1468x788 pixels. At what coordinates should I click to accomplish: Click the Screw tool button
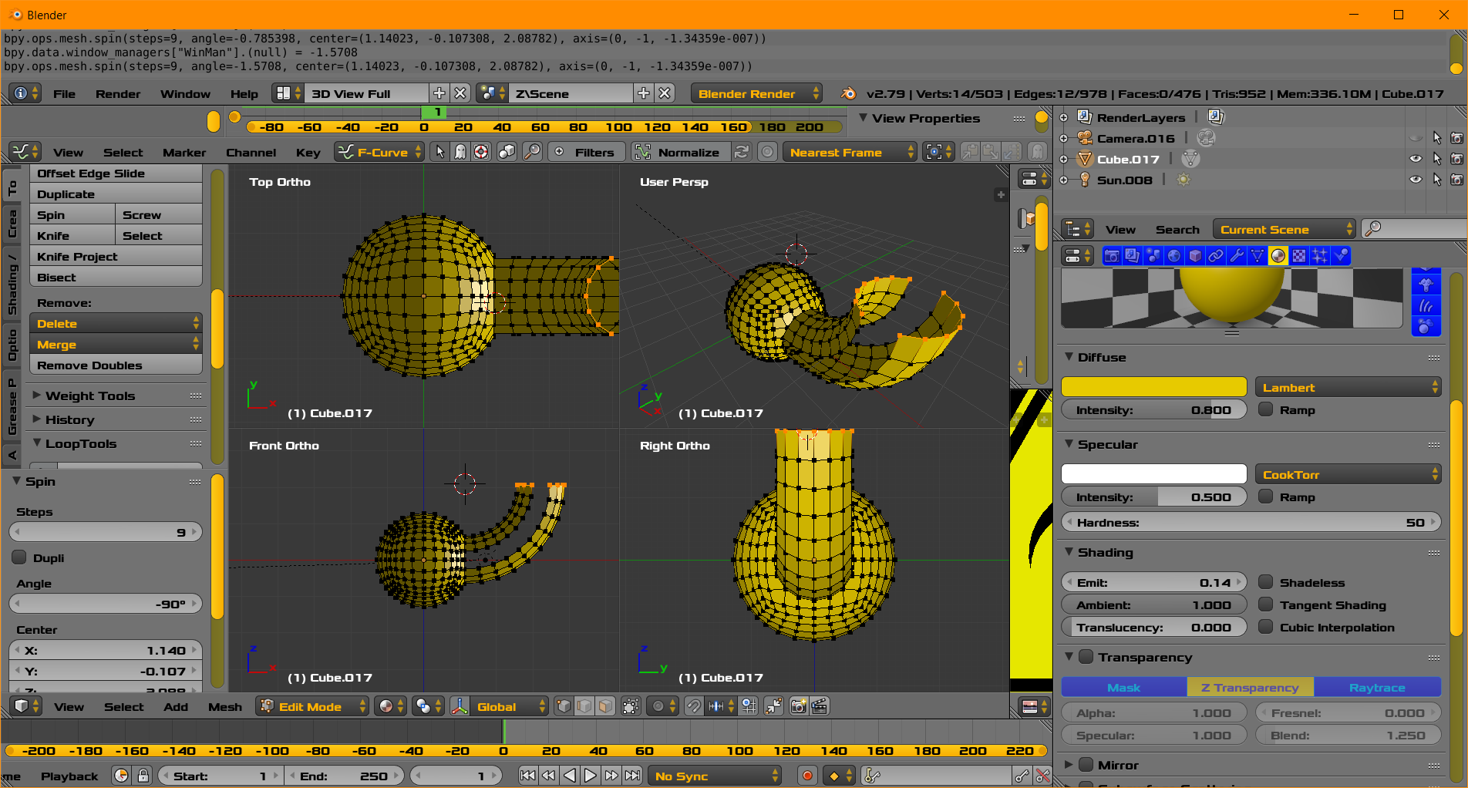point(159,214)
